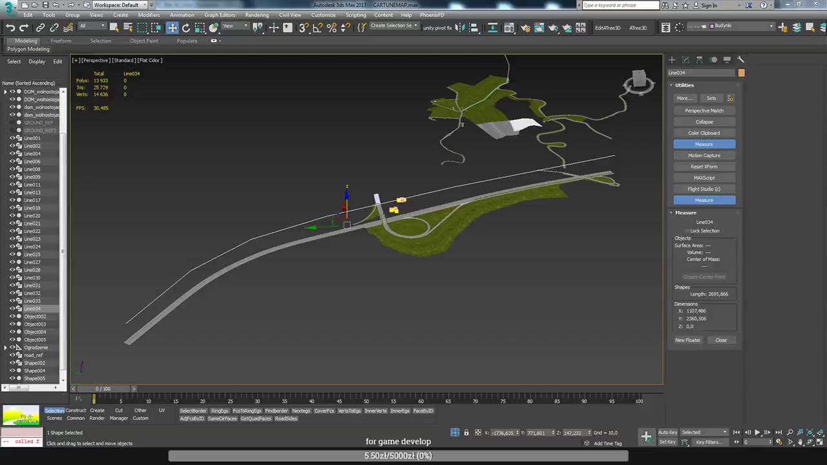Screen dimensions: 827x465
Task: Click the Reset XForm utility button
Action: (x=704, y=167)
